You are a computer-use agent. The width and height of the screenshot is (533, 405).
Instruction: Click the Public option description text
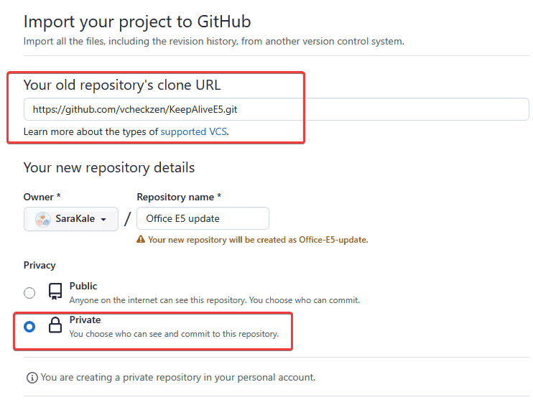click(214, 299)
